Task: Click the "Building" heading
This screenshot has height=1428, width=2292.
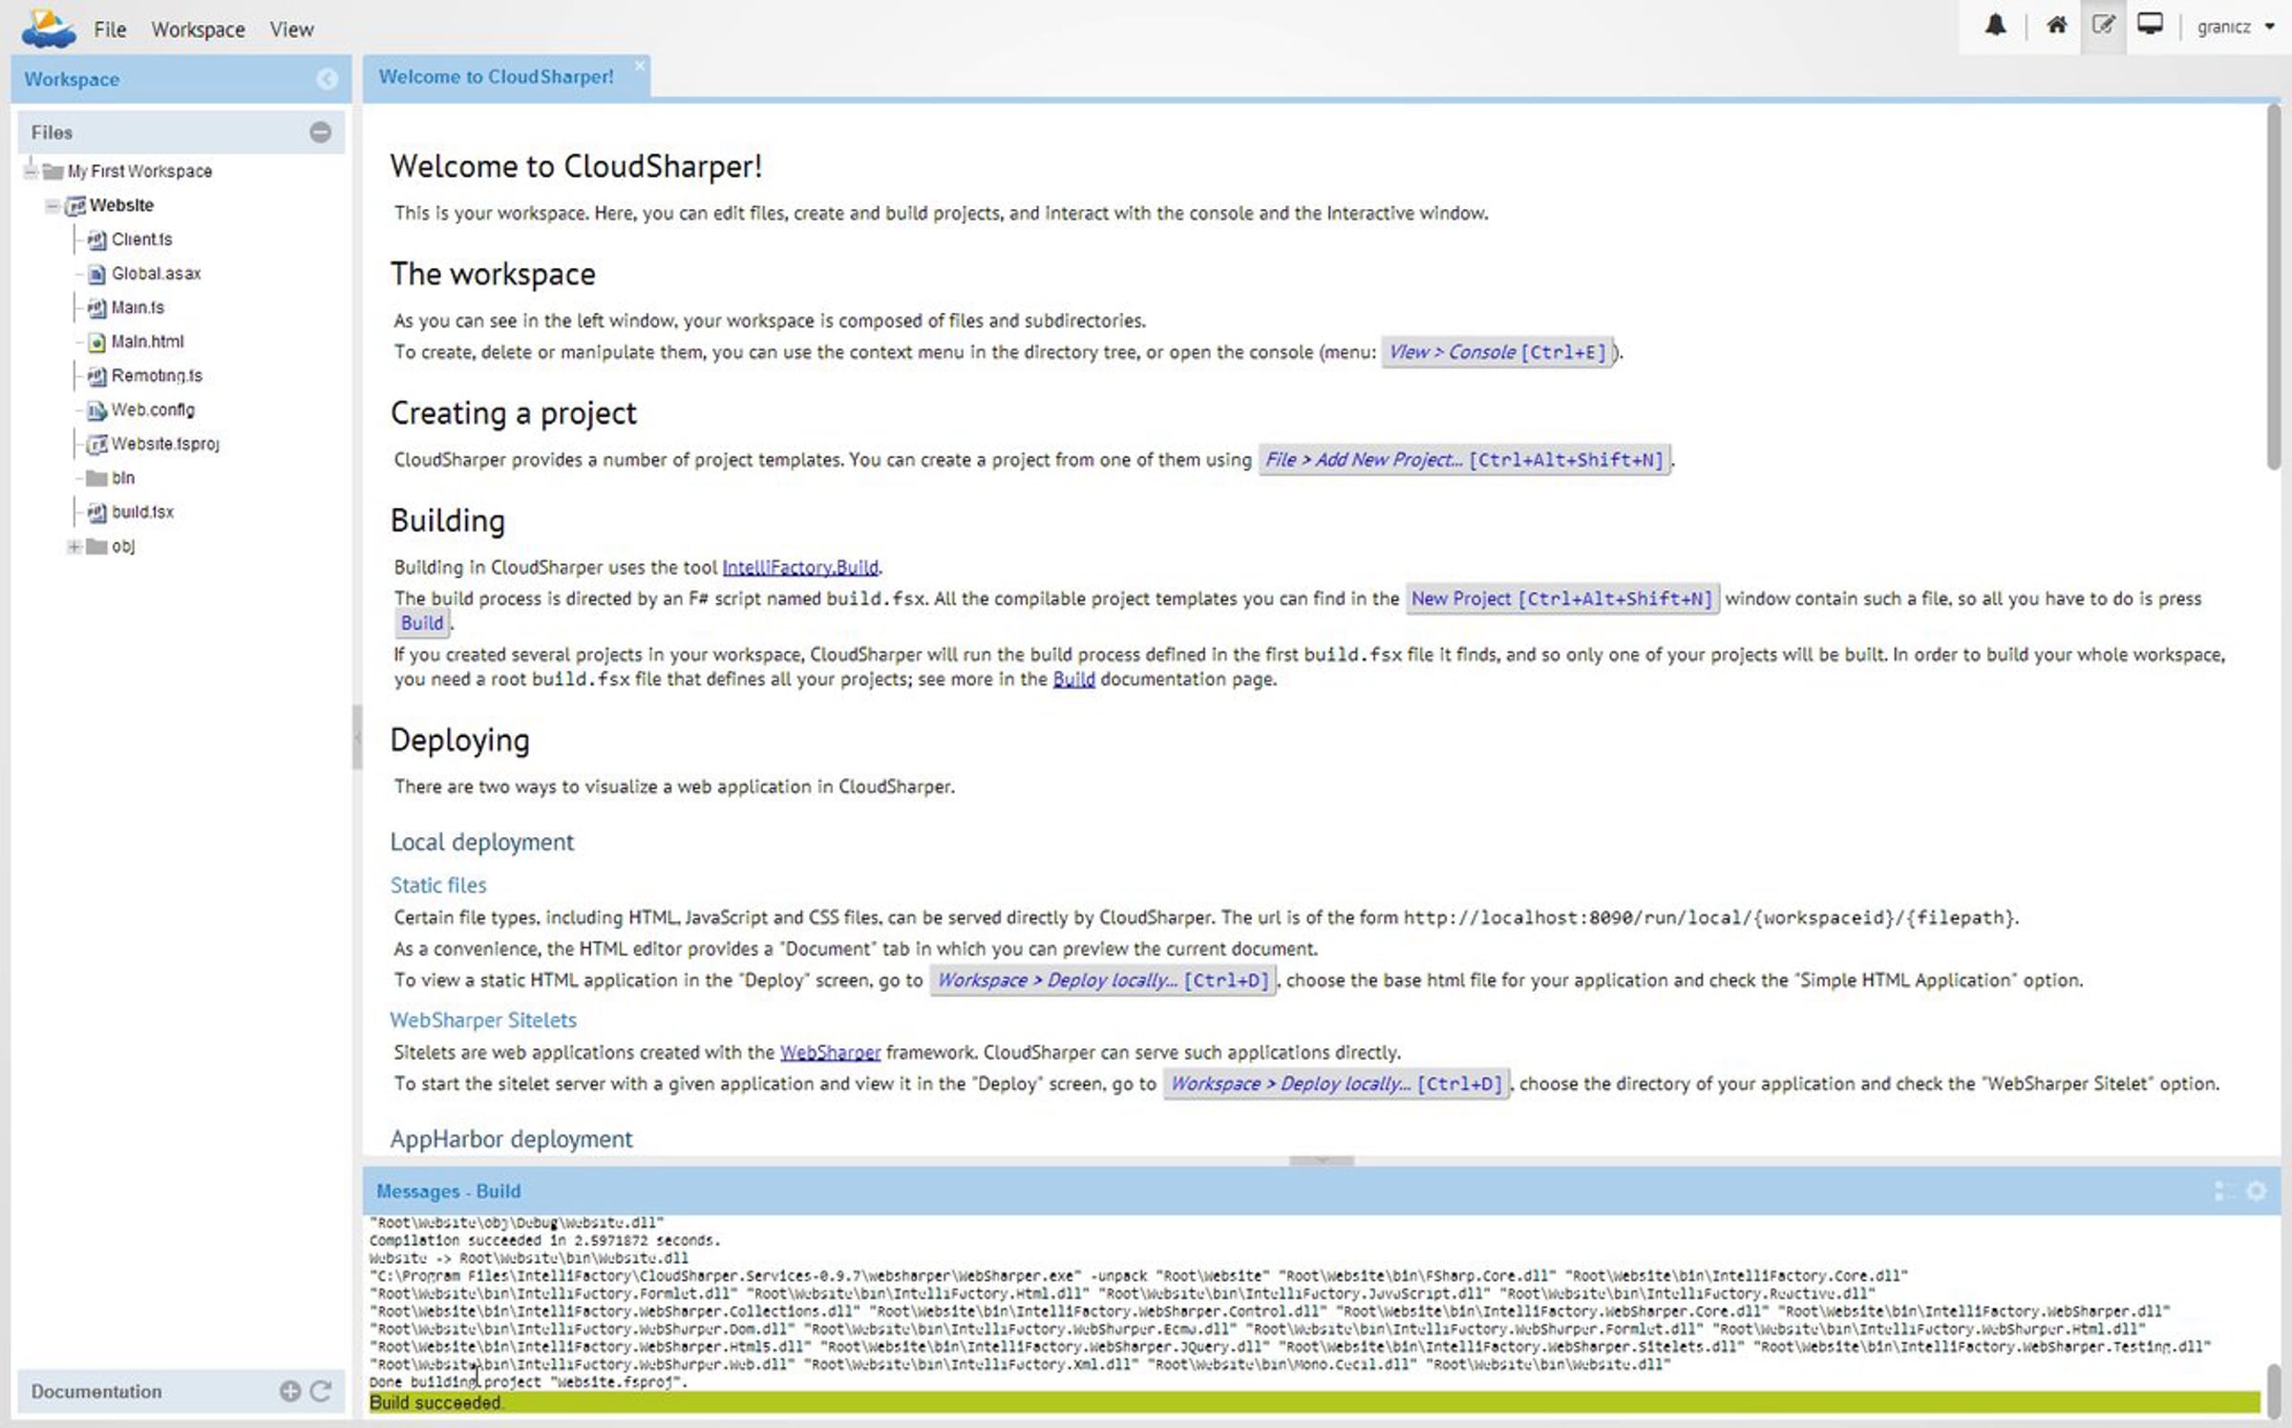Action: coord(447,521)
